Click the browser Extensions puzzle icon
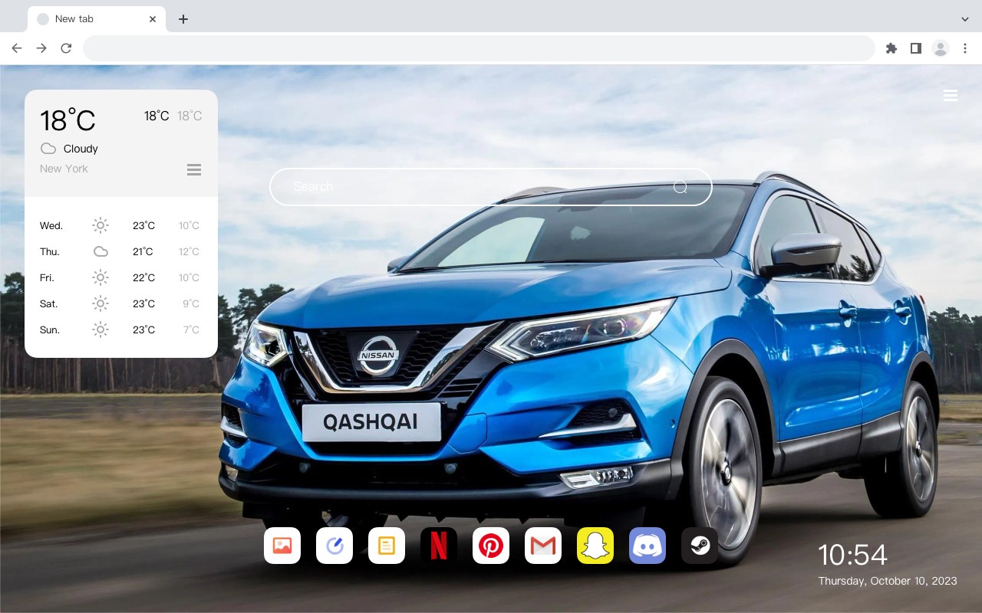Viewport: 982px width, 613px height. tap(891, 48)
